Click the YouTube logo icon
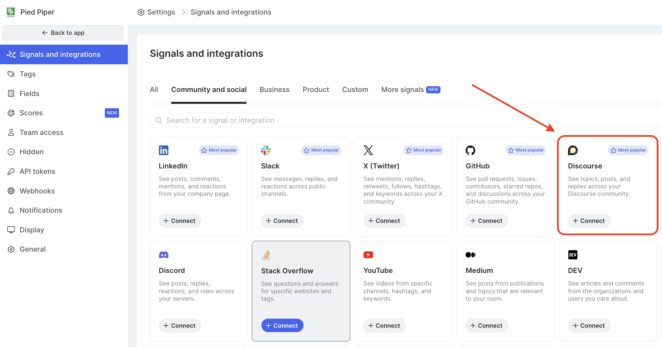The width and height of the screenshot is (662, 347). 368,255
